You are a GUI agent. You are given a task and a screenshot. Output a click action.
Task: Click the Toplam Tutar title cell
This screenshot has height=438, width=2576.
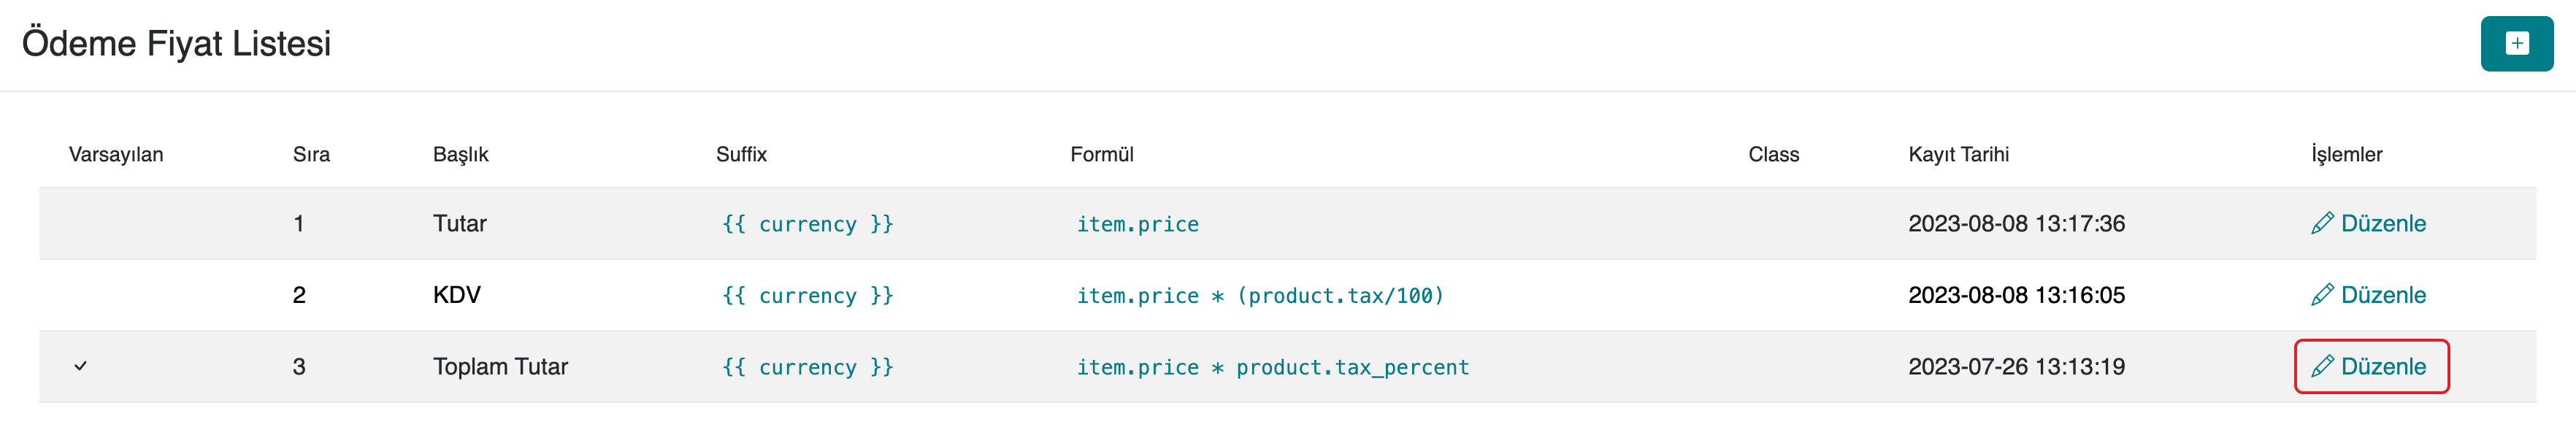[x=500, y=367]
